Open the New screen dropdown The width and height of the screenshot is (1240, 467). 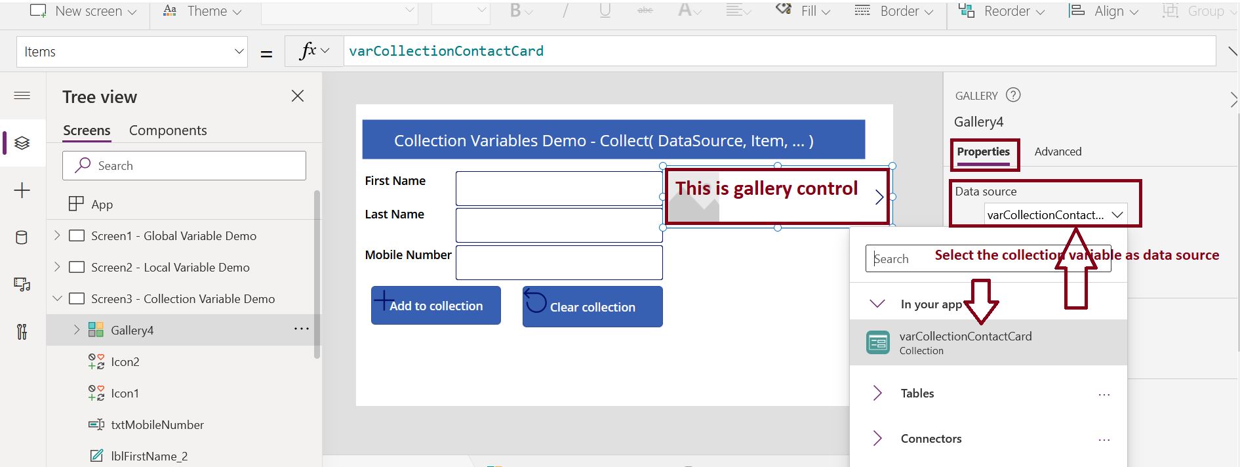[83, 11]
